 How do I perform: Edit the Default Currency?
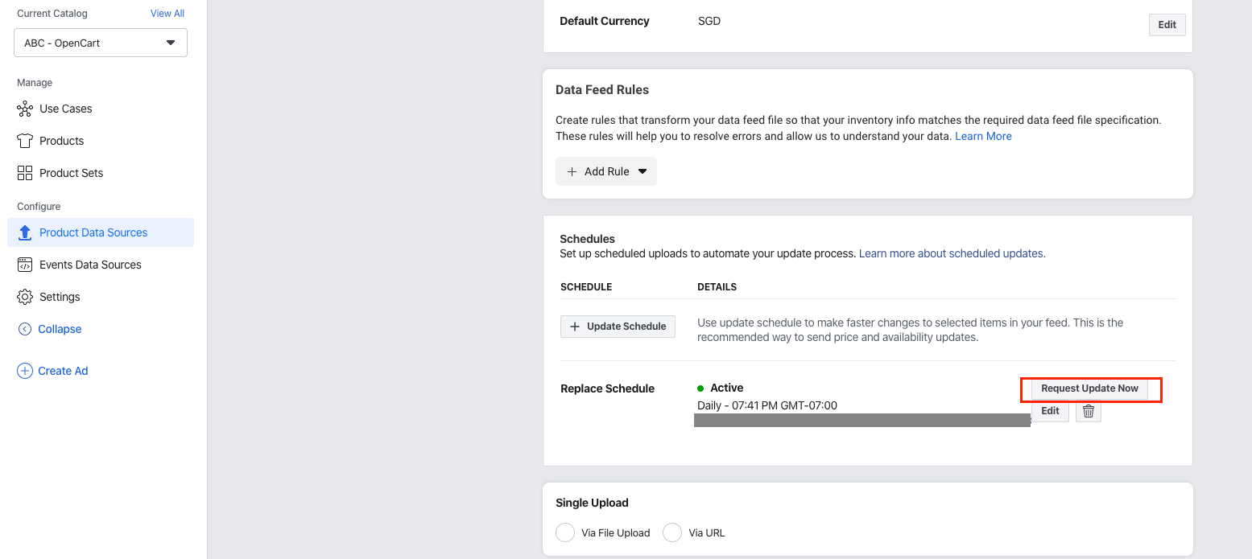point(1167,24)
